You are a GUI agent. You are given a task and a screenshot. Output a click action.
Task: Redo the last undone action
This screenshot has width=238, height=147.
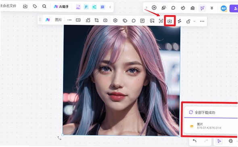[206, 141]
